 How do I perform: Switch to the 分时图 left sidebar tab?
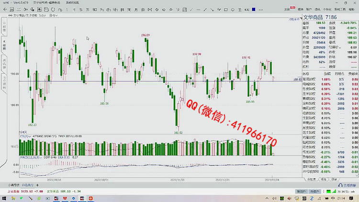click(4, 27)
